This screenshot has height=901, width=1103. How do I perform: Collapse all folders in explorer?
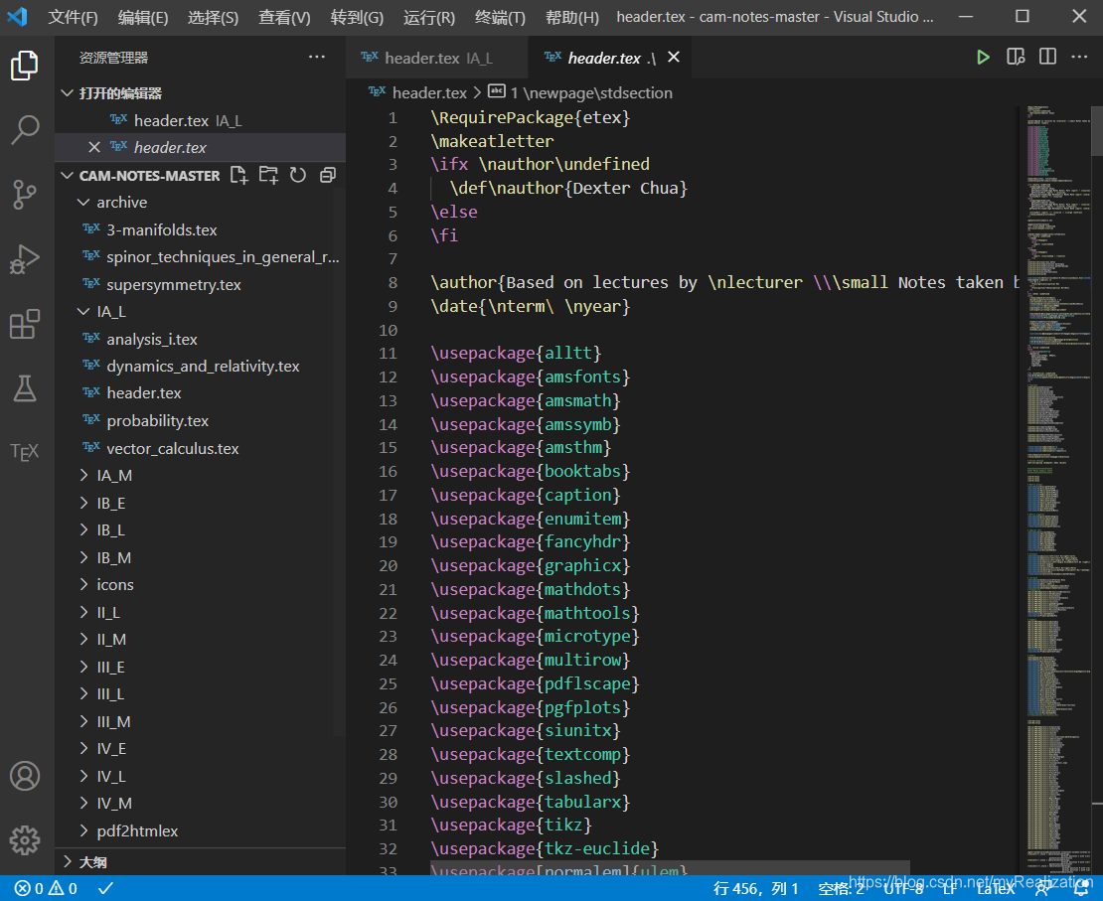click(x=328, y=175)
